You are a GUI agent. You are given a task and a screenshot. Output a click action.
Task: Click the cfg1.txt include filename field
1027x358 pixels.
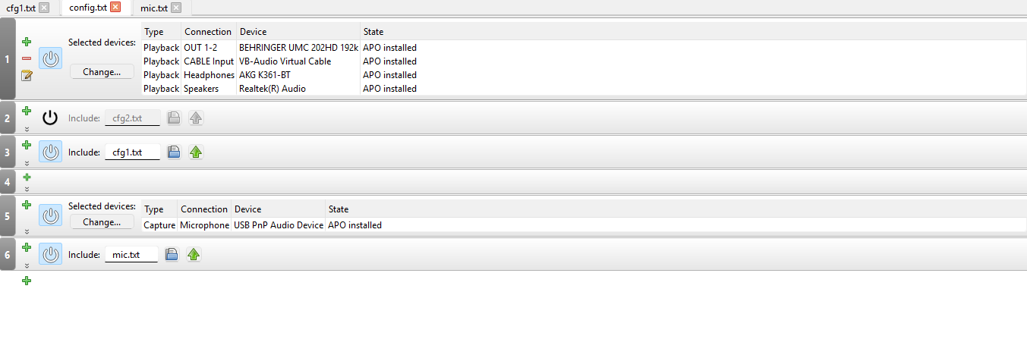click(133, 152)
